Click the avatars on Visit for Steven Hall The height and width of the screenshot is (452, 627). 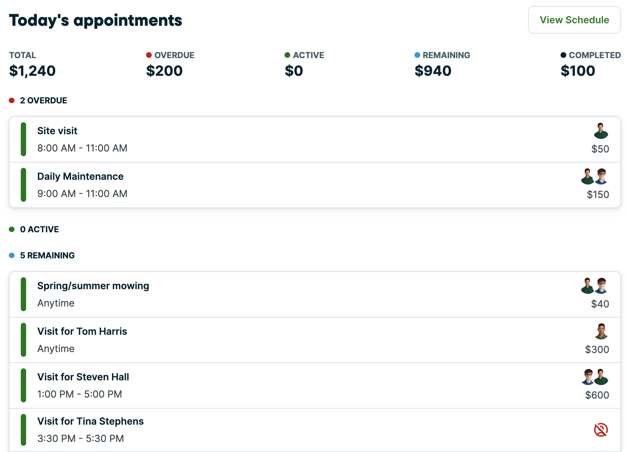[594, 377]
